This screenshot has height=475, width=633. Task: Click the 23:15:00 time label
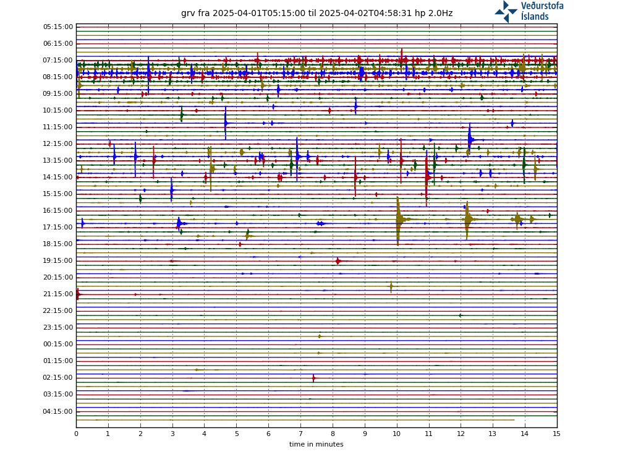(x=58, y=328)
